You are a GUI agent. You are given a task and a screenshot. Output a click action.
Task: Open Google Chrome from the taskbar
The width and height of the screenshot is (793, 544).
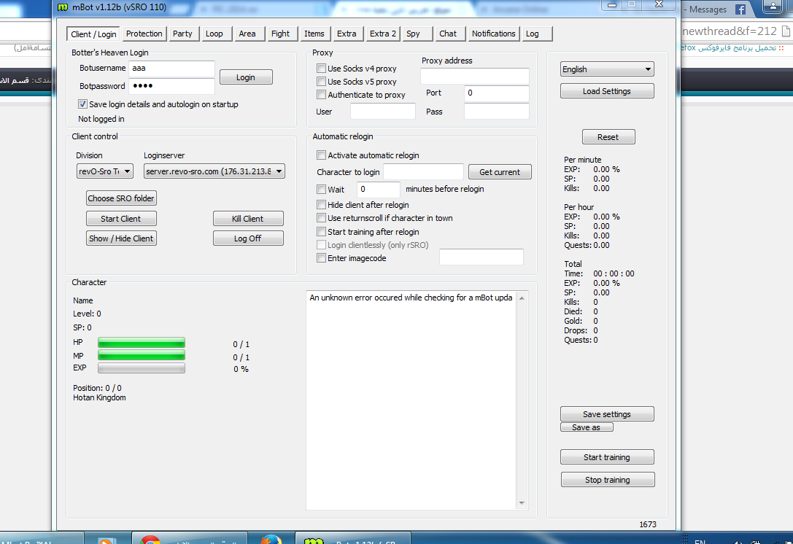[x=150, y=540]
